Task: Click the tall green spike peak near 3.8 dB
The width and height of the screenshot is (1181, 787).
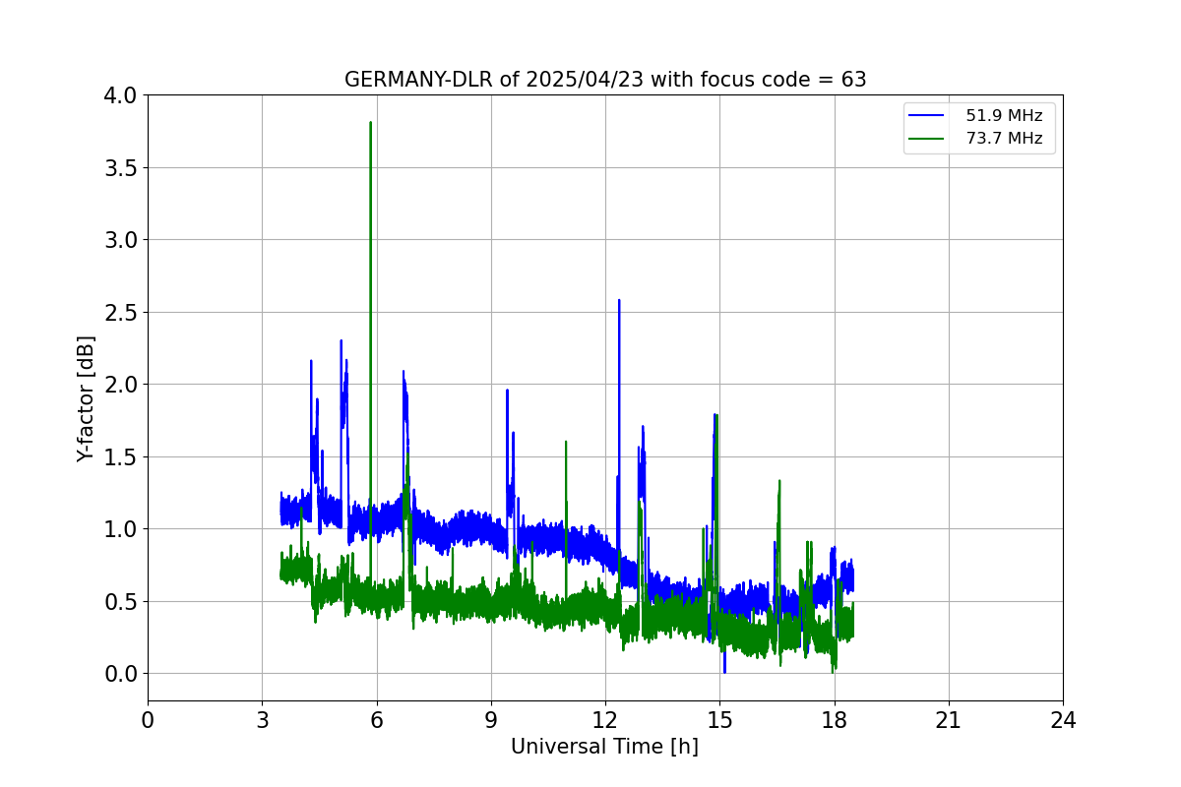Action: 370,123
